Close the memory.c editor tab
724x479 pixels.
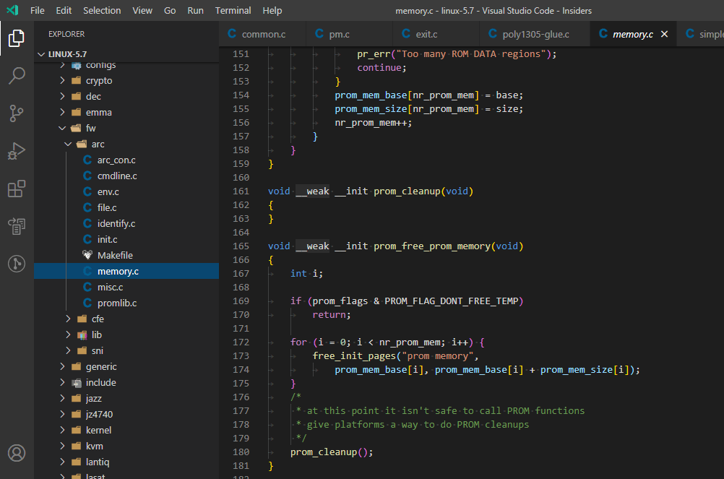point(665,34)
